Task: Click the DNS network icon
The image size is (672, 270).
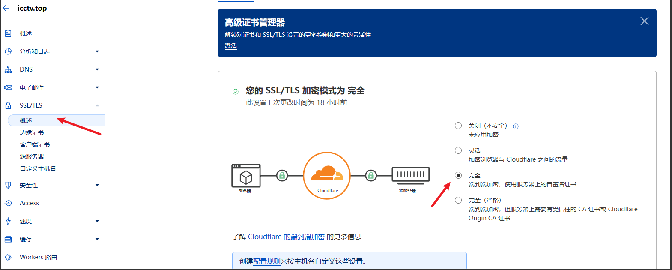Action: click(x=8, y=69)
